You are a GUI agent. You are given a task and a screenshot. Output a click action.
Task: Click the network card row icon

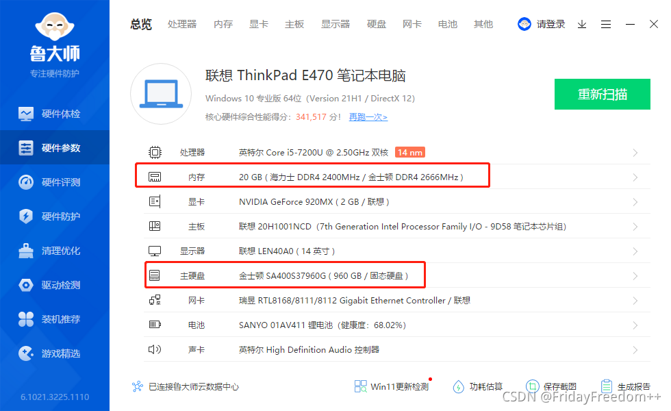[155, 300]
